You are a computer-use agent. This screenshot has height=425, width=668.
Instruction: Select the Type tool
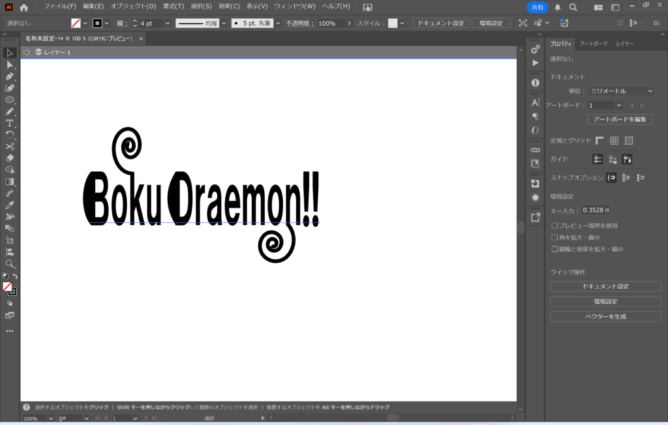tap(9, 123)
